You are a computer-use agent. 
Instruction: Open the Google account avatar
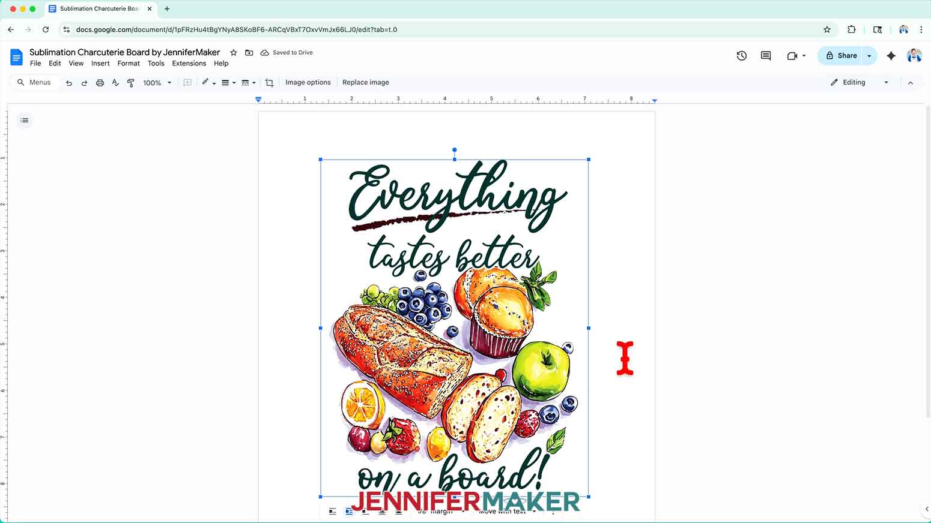click(x=914, y=56)
